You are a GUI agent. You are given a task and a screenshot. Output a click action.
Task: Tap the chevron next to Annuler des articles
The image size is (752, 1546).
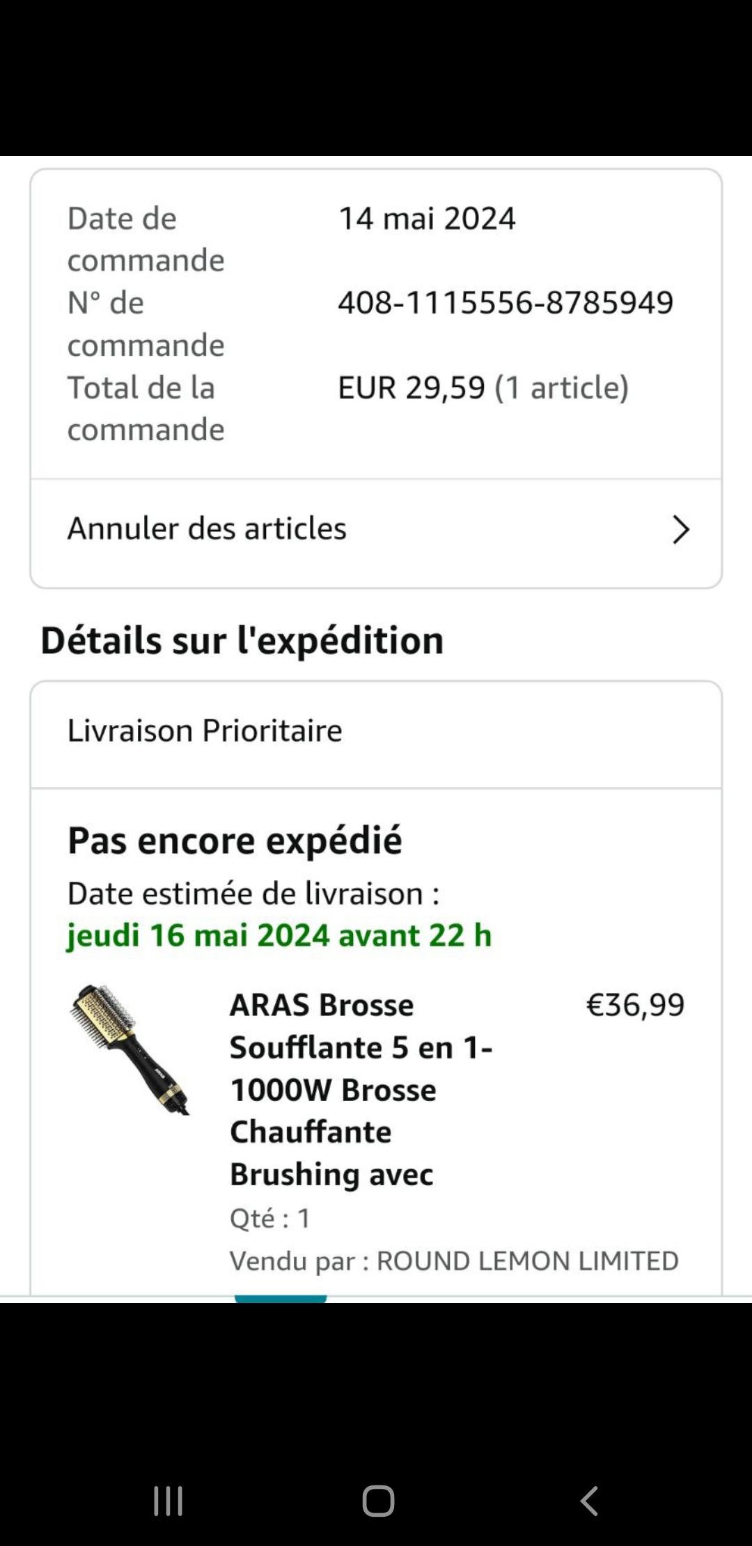click(680, 529)
